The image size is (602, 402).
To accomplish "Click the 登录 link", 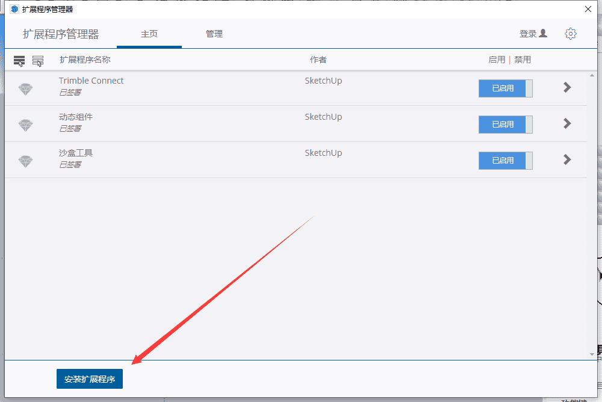I will pos(527,34).
